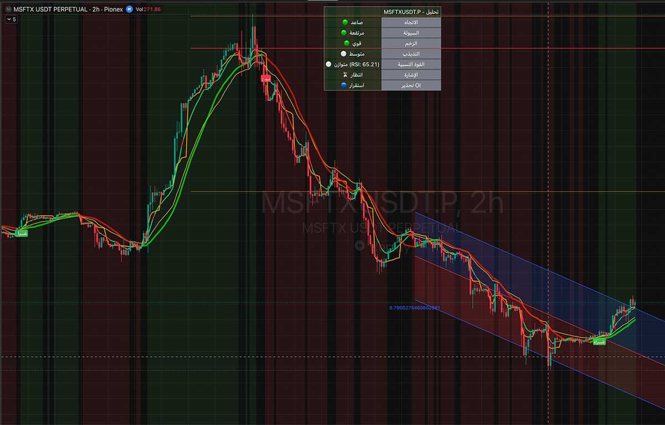Click the white dot beside متوسط
665x425 pixels.
coord(343,54)
